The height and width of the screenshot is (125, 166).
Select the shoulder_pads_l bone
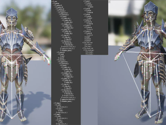coord(67,50)
